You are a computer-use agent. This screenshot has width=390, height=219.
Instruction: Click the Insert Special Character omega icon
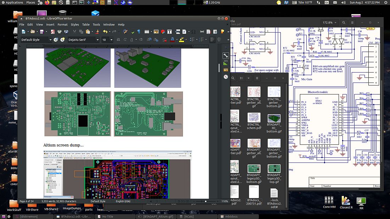click(x=194, y=31)
